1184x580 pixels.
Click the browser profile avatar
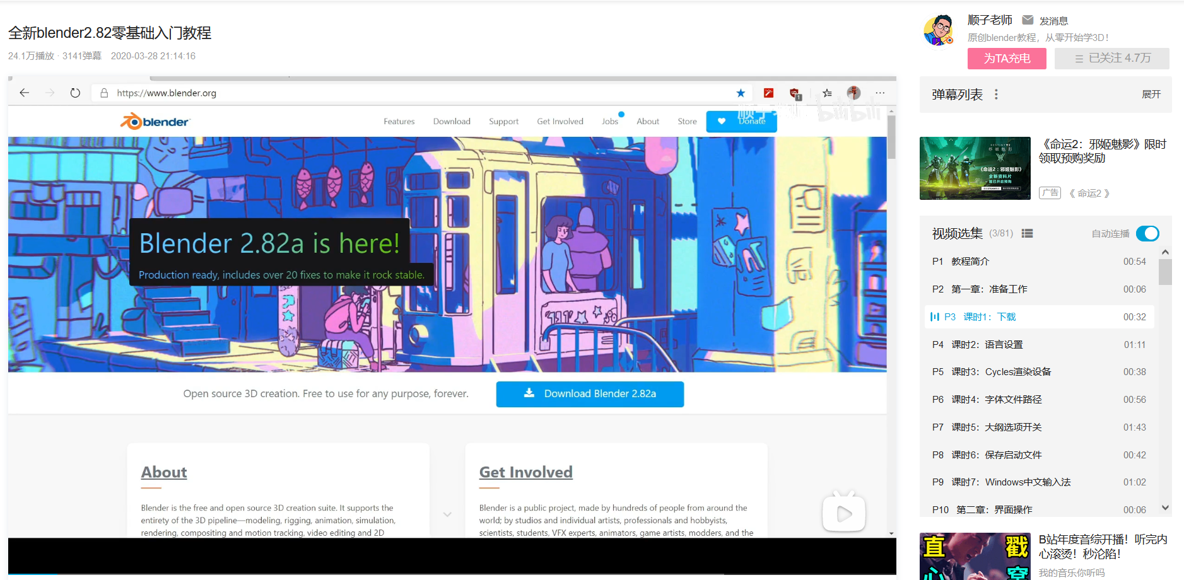(853, 93)
